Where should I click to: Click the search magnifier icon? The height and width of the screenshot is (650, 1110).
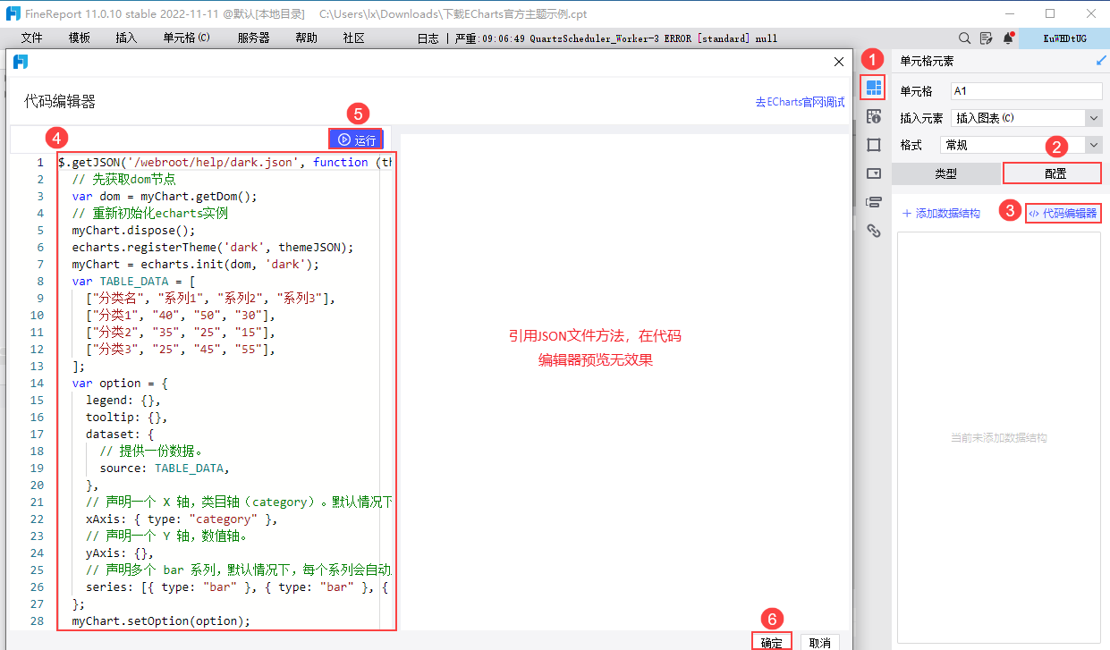click(964, 38)
